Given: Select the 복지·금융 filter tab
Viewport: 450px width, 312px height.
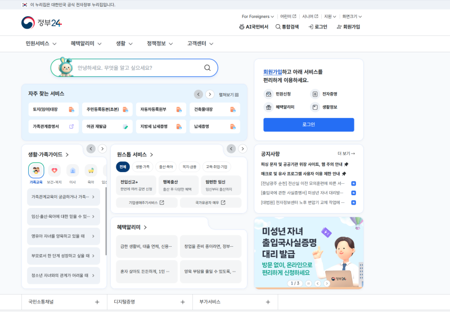Looking at the screenshot, I should 190,167.
